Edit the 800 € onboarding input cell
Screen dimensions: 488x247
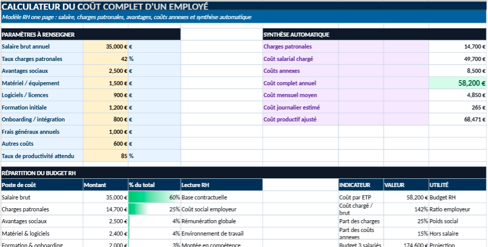pyautogui.click(x=106, y=119)
